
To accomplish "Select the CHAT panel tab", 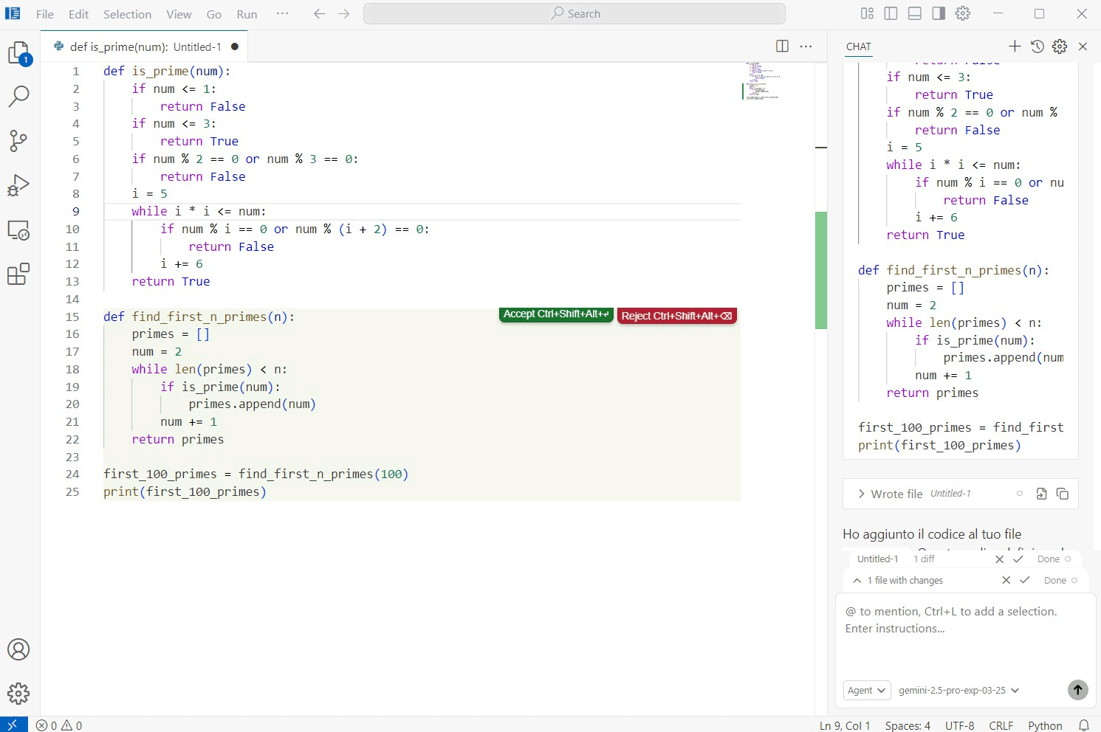I will 858,46.
